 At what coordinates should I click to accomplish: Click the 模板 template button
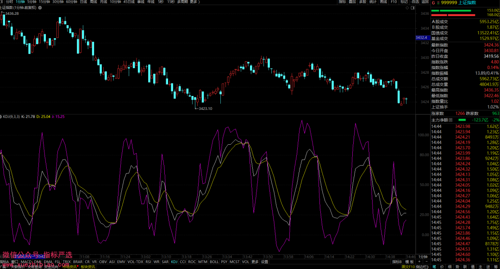409,262
